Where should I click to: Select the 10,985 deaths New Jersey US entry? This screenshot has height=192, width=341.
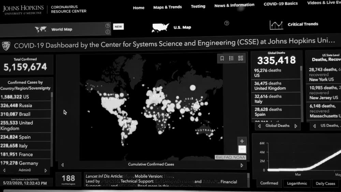point(324,93)
